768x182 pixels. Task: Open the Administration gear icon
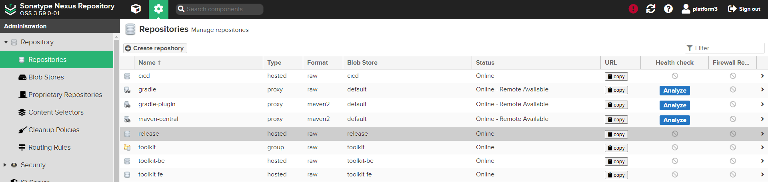tap(159, 9)
